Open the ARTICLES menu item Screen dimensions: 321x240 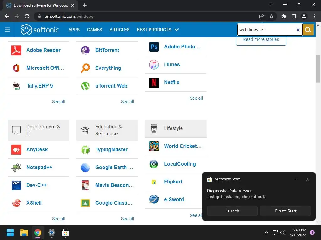(119, 30)
